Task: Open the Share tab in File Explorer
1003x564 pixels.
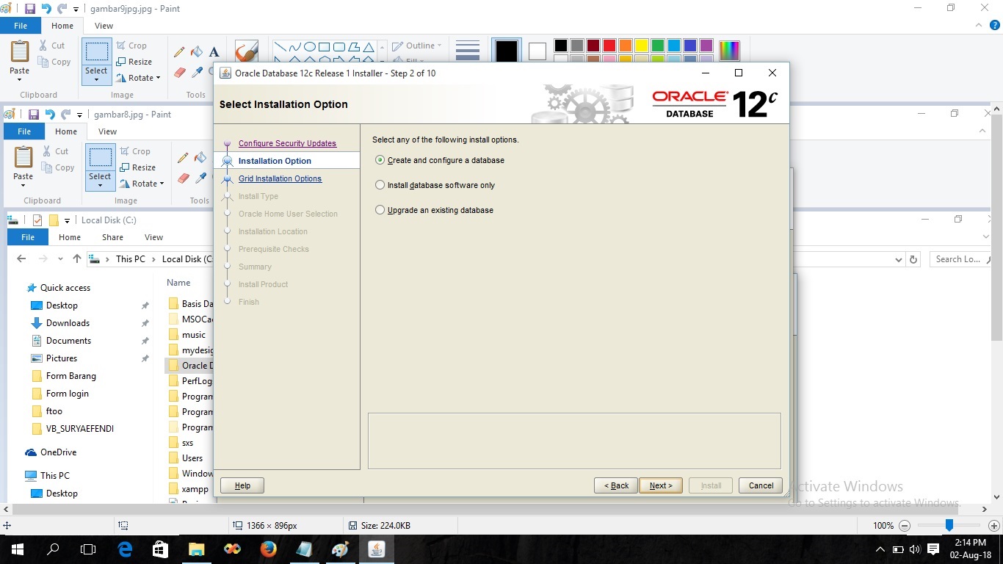Action: [112, 236]
